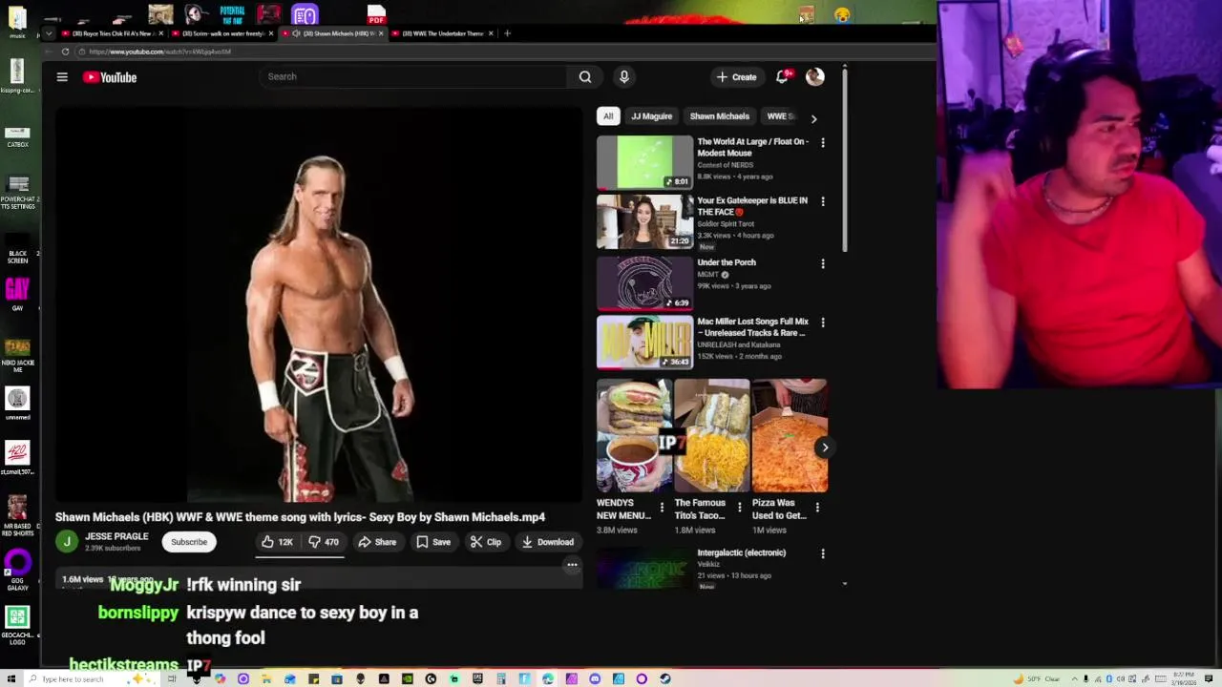Screen dimensions: 1222x687
Task: Open Discord from the taskbar
Action: (595, 679)
